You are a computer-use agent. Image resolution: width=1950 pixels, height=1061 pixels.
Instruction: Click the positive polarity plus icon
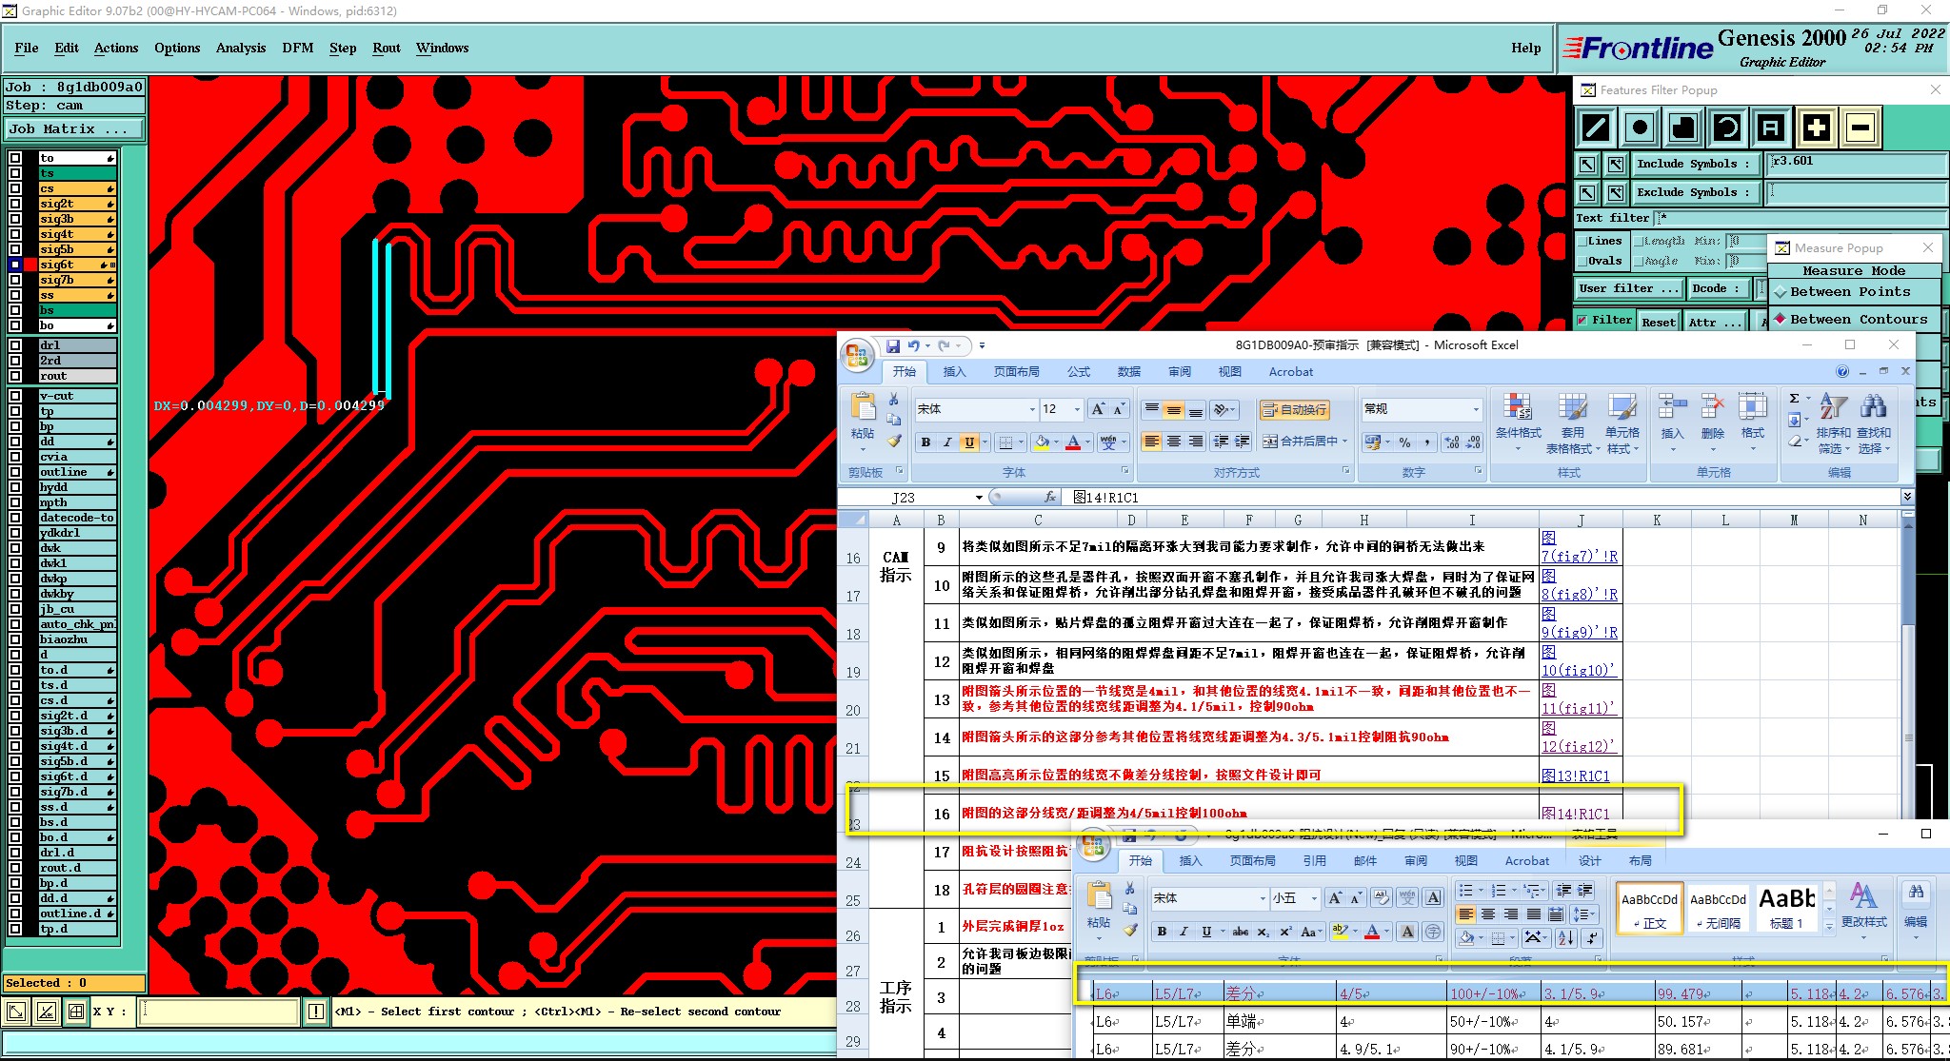coord(1816,128)
